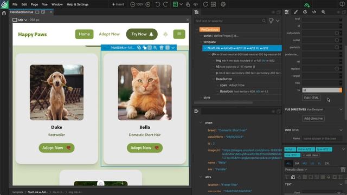The width and height of the screenshot is (347, 195).
Task: Open the Page menu
Action: 34,4
